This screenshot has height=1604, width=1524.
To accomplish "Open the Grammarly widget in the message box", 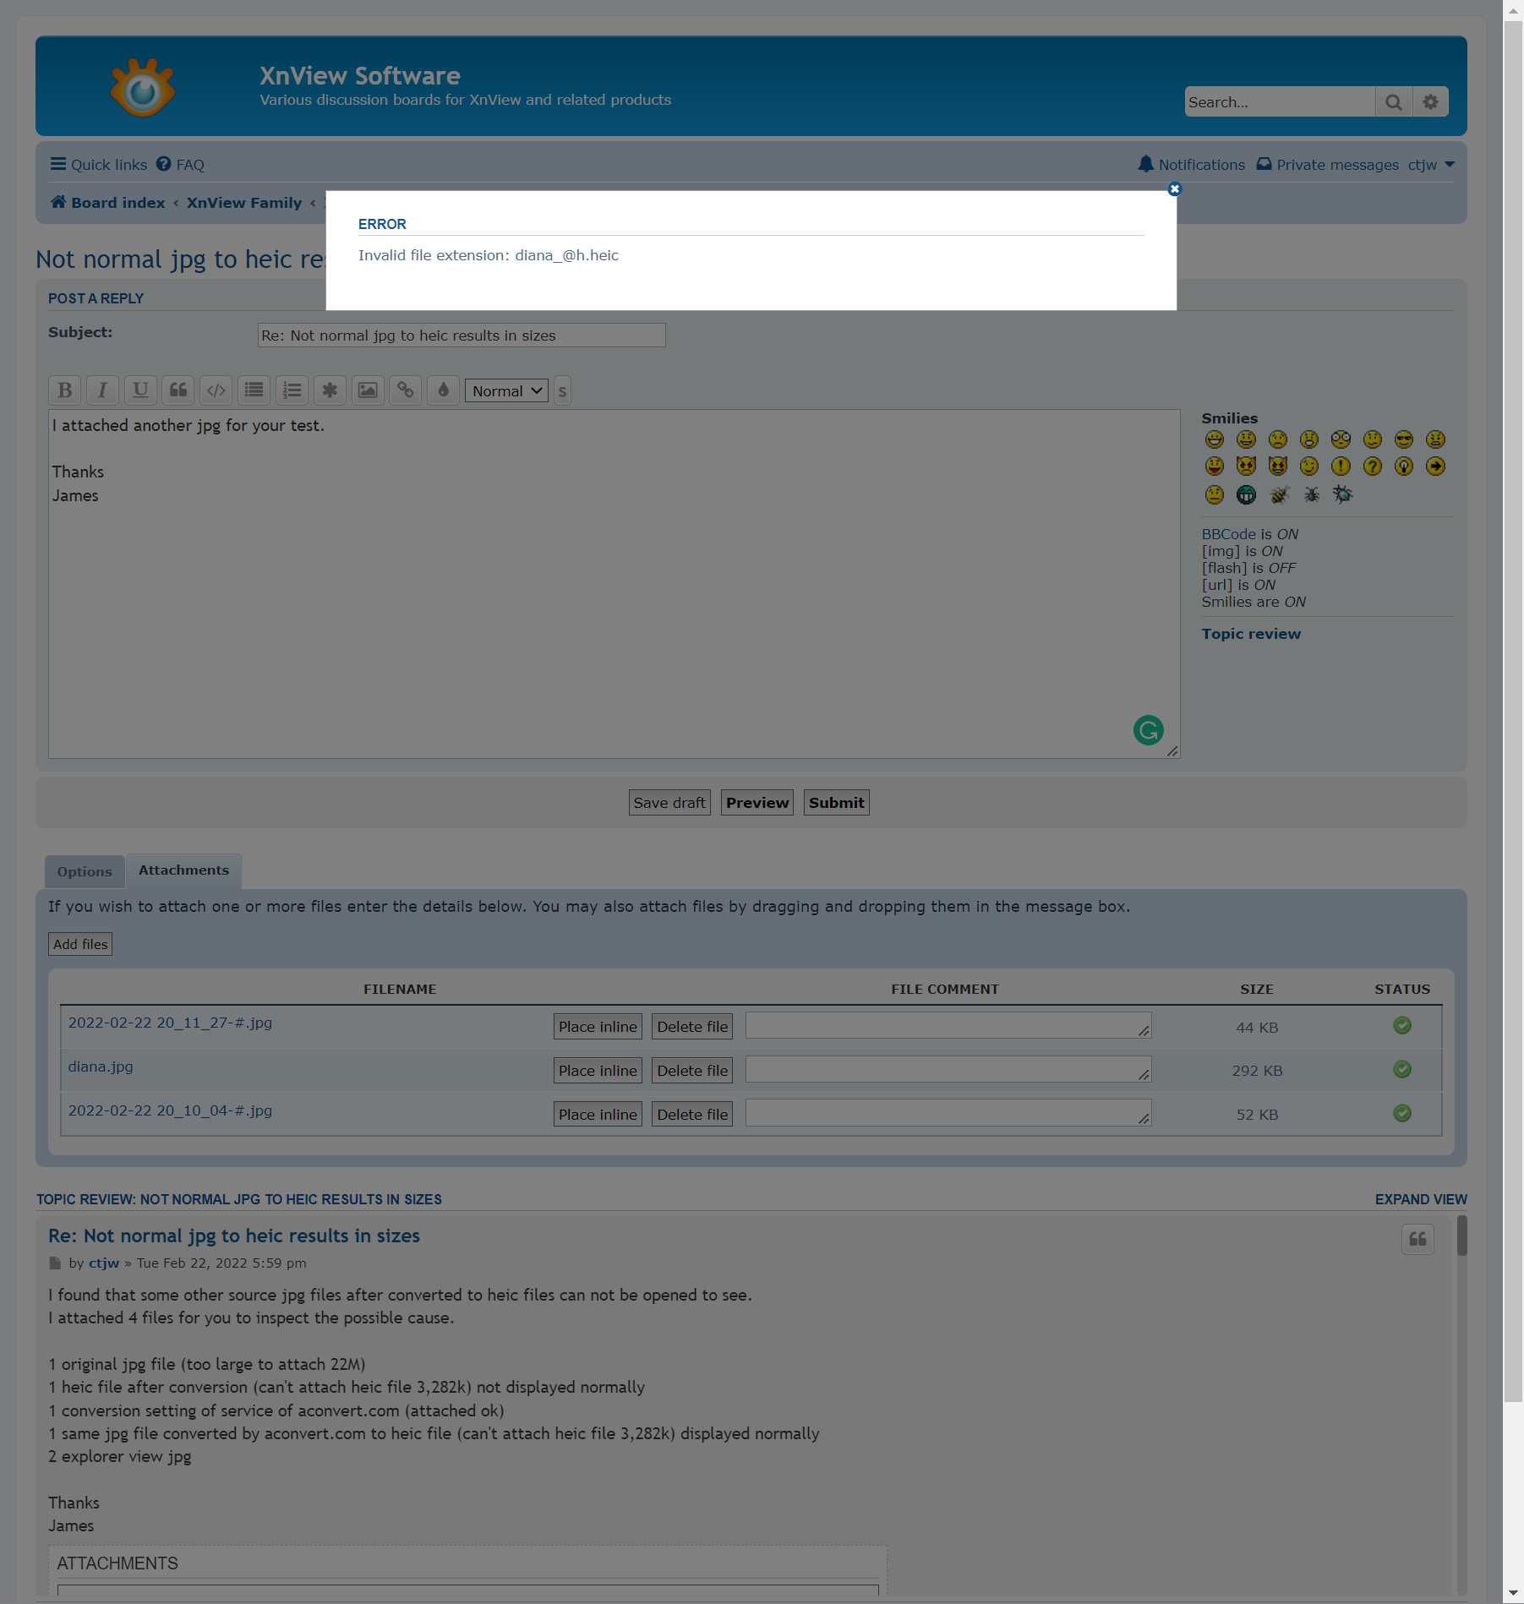I will 1148,730.
